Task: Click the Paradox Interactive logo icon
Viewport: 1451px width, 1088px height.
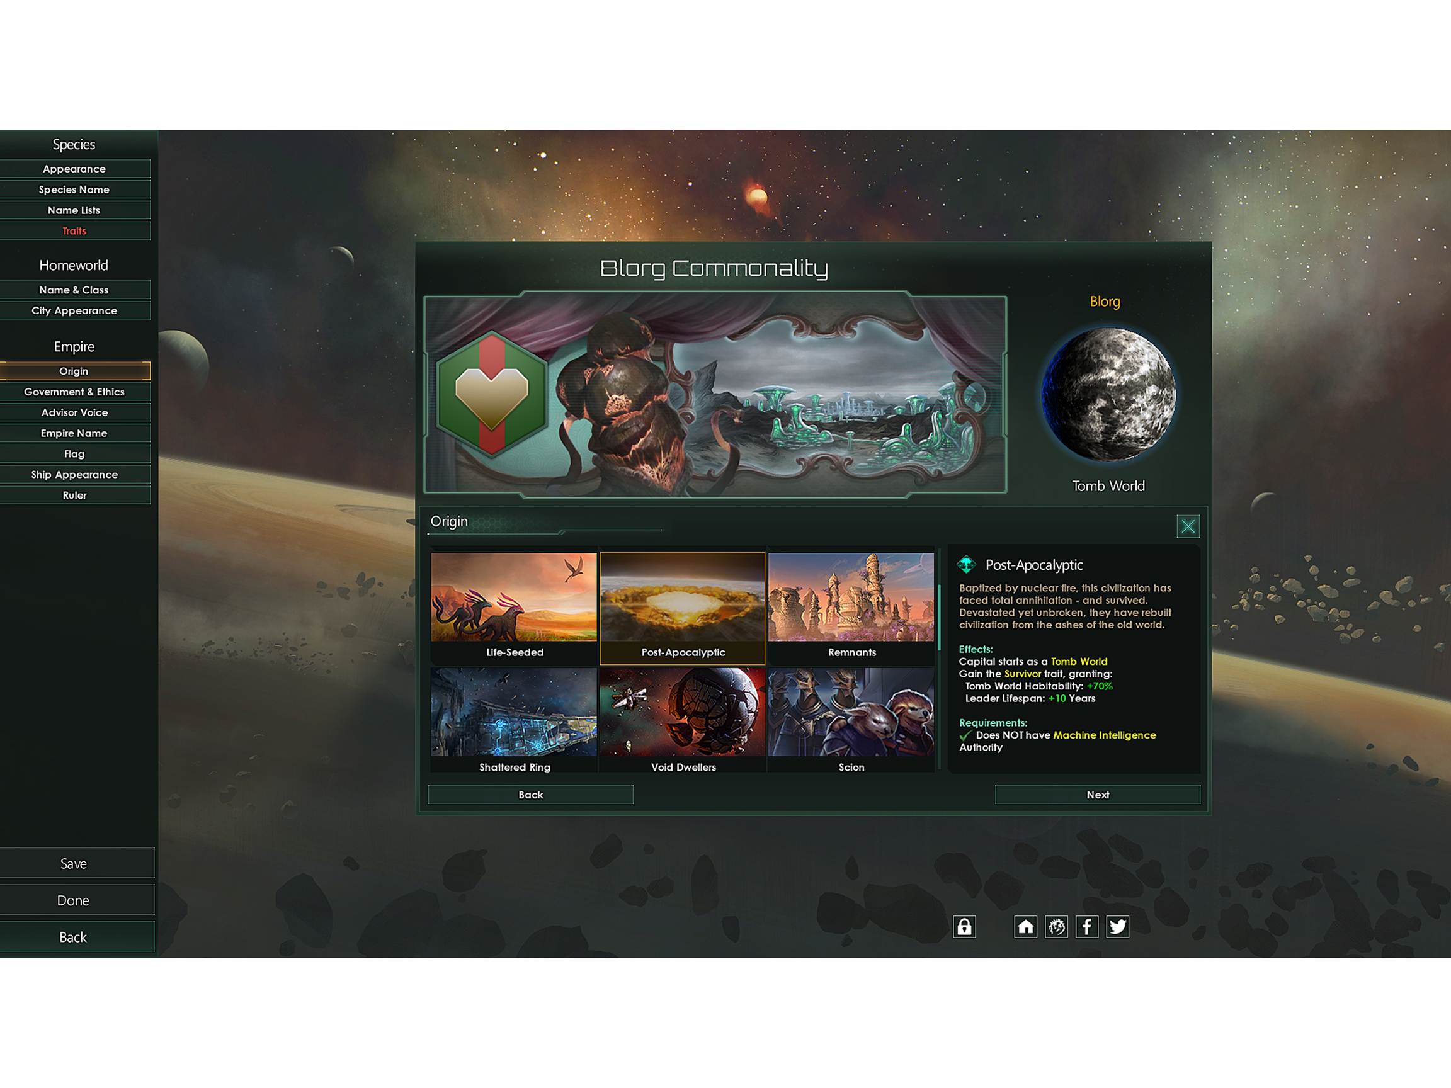Action: click(x=1056, y=927)
